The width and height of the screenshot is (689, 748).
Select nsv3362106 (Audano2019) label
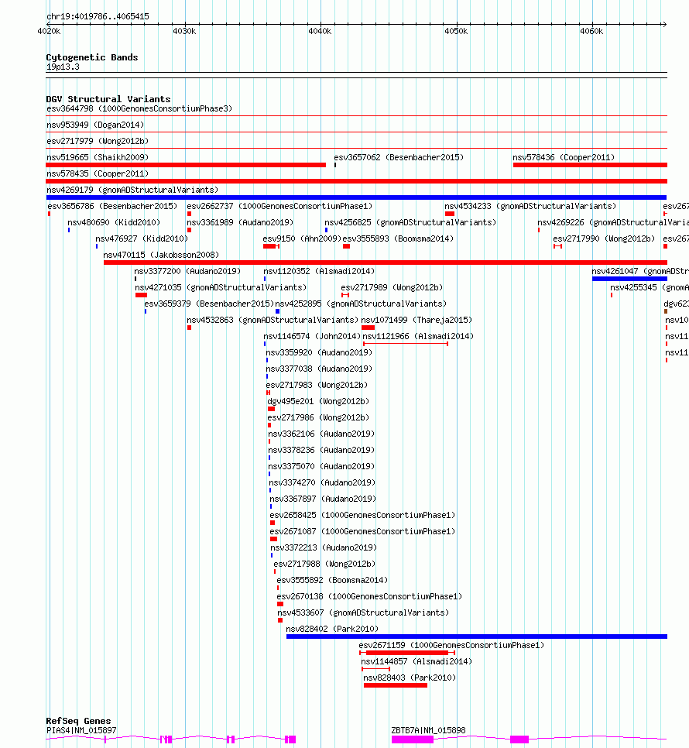(x=321, y=433)
